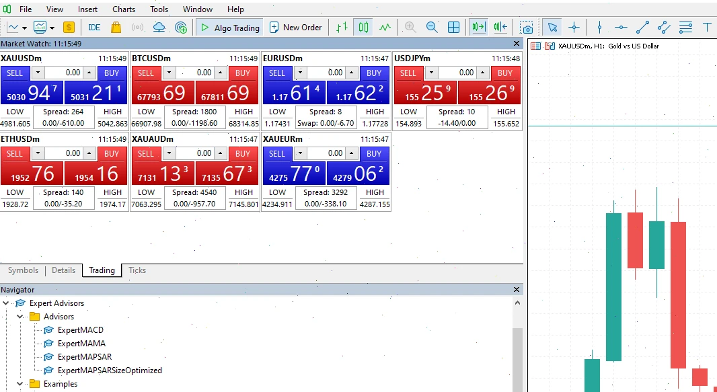Increase BTCUSDm volume with up stepper

click(x=221, y=72)
